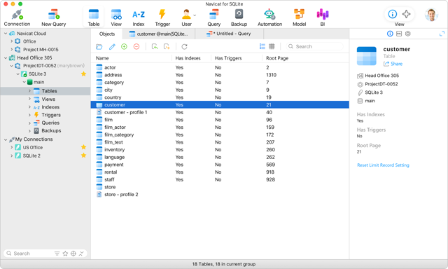Expand the Triggers tree node
Screen dimensions: 448x269
(x=29, y=115)
